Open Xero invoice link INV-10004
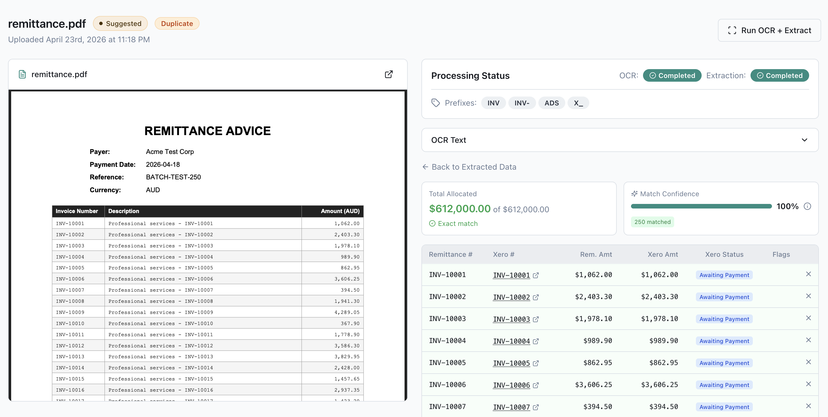 click(511, 341)
